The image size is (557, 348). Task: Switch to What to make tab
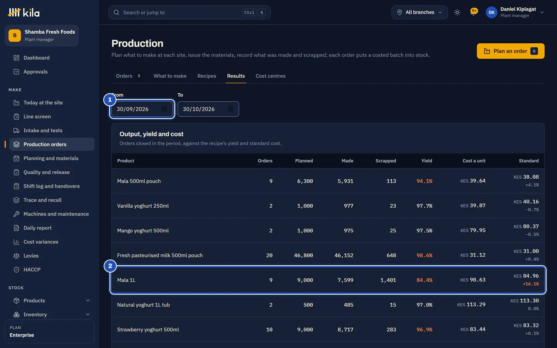tap(170, 76)
